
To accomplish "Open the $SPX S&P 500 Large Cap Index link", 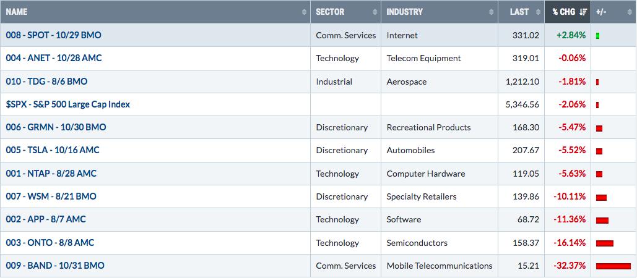I will 68,104.
